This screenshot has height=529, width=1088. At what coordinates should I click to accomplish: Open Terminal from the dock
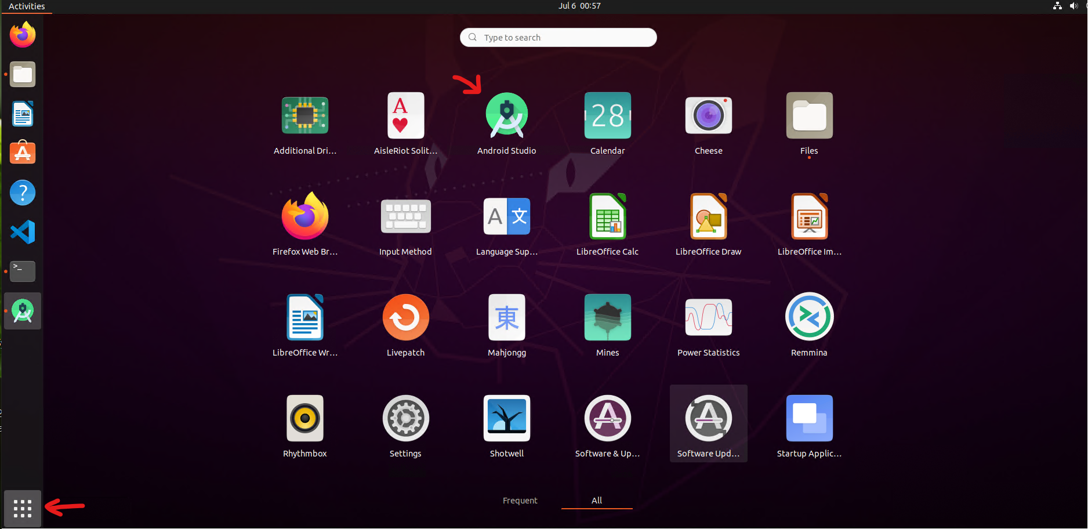click(x=23, y=271)
